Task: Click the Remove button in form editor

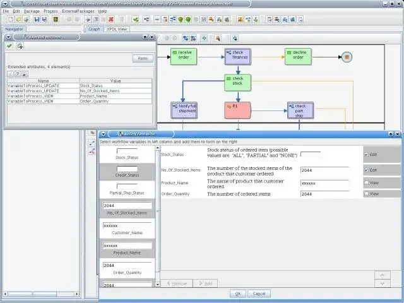Action: tap(177, 283)
